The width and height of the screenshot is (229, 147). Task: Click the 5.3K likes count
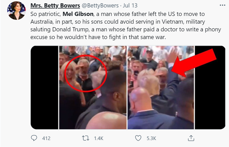pos(151,138)
